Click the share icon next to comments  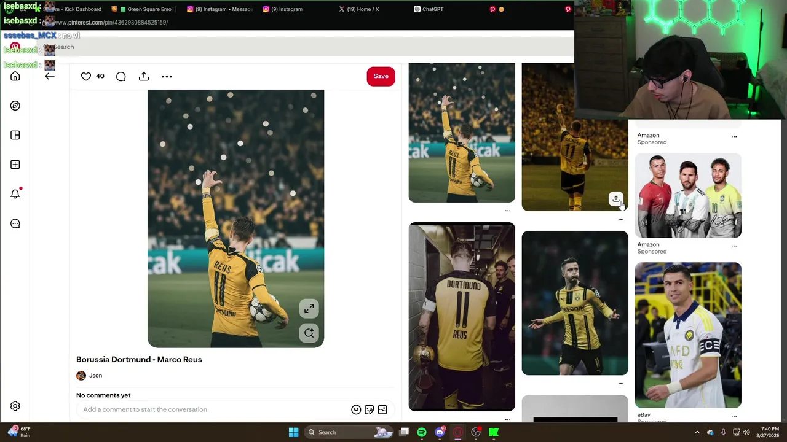(144, 76)
